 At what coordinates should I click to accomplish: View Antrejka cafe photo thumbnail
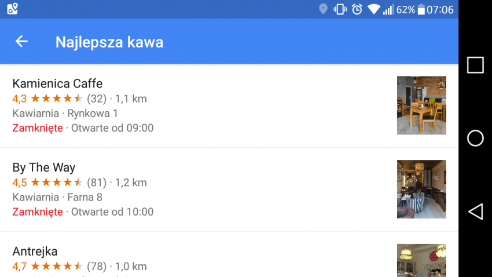(421, 260)
